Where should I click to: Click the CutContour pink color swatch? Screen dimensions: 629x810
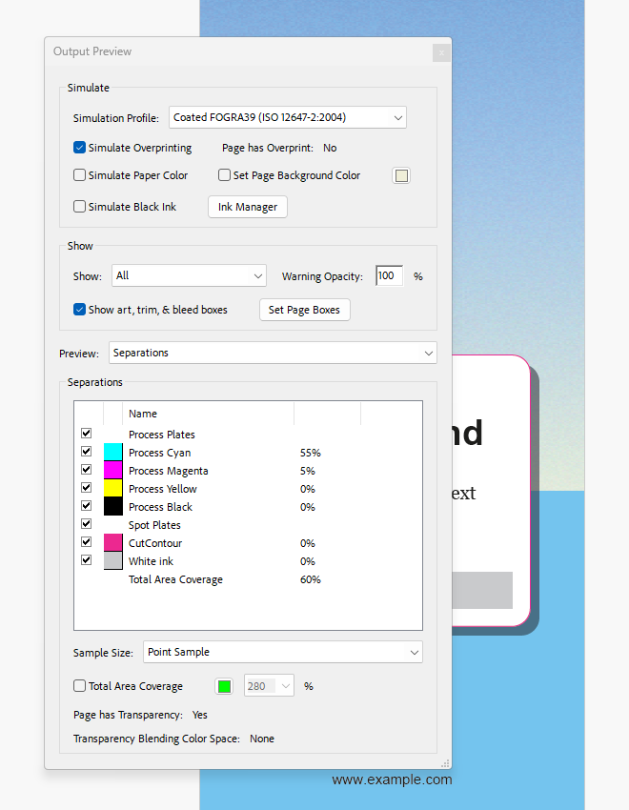coord(113,542)
